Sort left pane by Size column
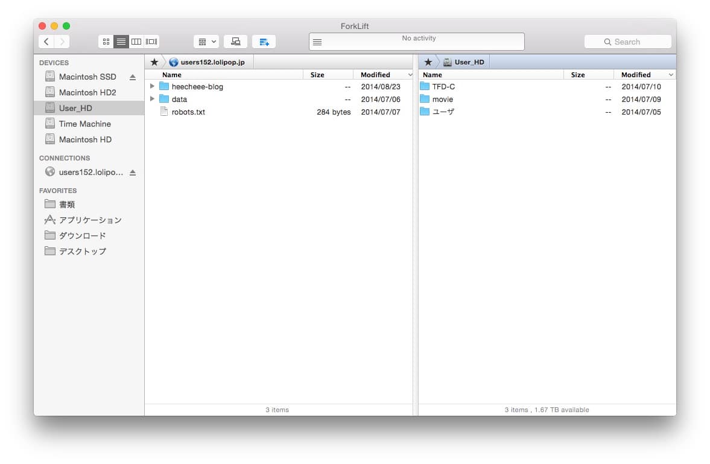Viewport: 710px width, 464px height. [317, 75]
